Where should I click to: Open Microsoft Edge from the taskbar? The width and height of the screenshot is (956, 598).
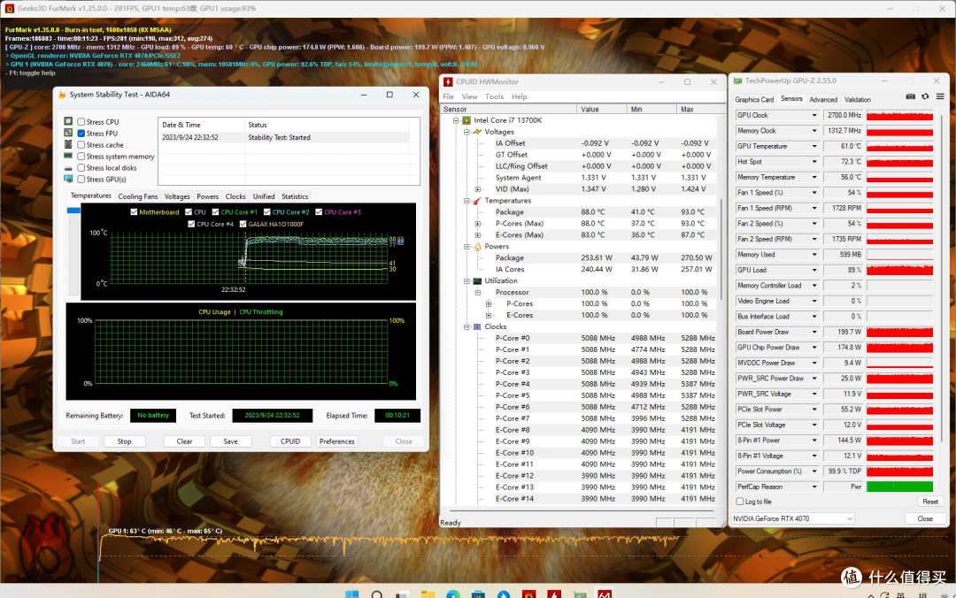pos(453,594)
